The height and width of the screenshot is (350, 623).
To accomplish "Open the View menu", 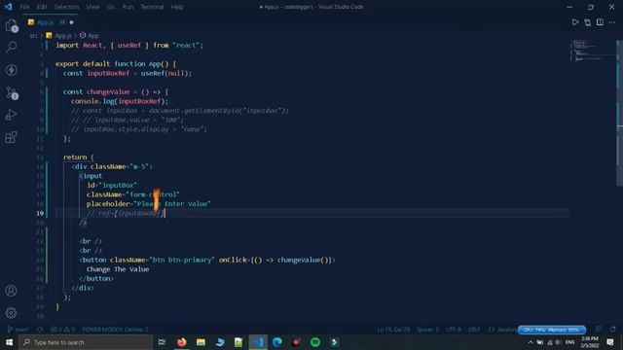I will click(x=93, y=7).
